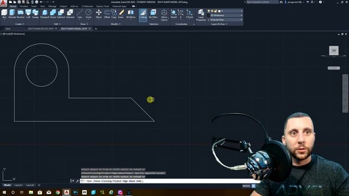Select the Loft tool
Viewport: 349px width, 196px height.
pos(28,14)
